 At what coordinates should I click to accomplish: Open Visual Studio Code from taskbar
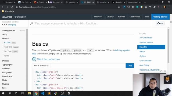tap(42, 93)
